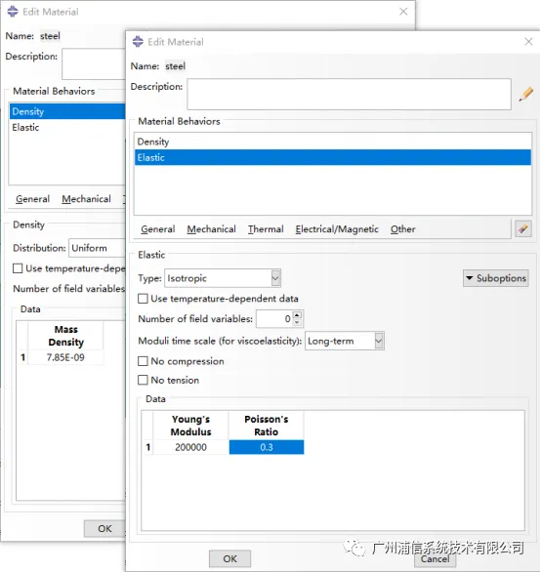Check the No compression option
The height and width of the screenshot is (572, 541).
(143, 361)
